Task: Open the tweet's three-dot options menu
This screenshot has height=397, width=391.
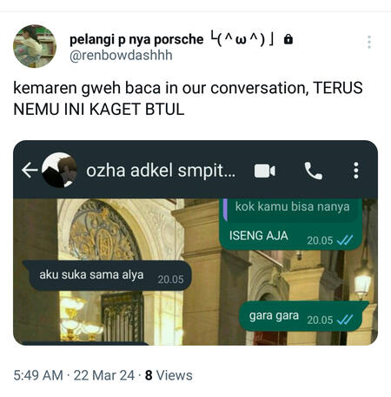Action: [369, 42]
